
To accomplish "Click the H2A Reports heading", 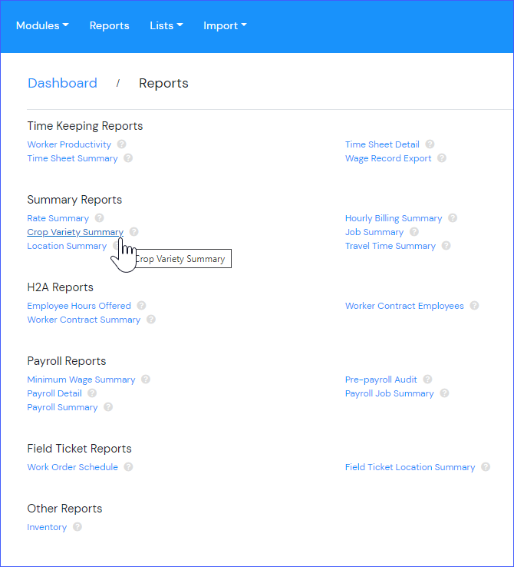I will click(x=61, y=287).
